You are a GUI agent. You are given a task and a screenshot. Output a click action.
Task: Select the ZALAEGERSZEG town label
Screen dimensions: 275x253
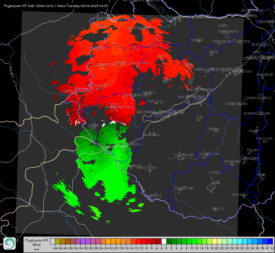(119, 107)
